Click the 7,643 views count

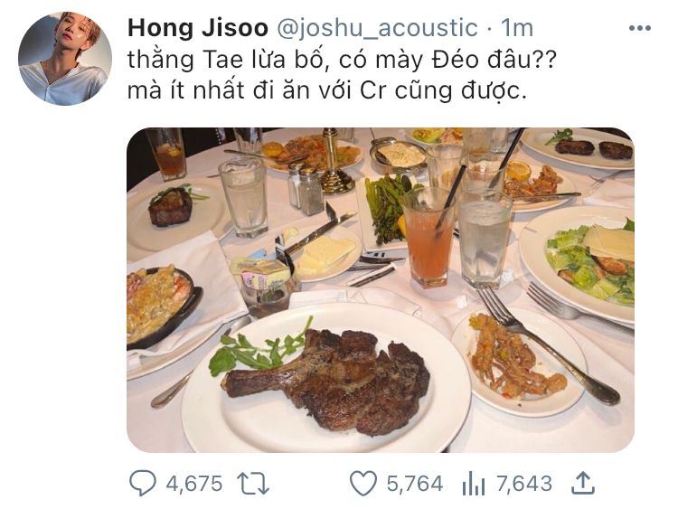524,484
